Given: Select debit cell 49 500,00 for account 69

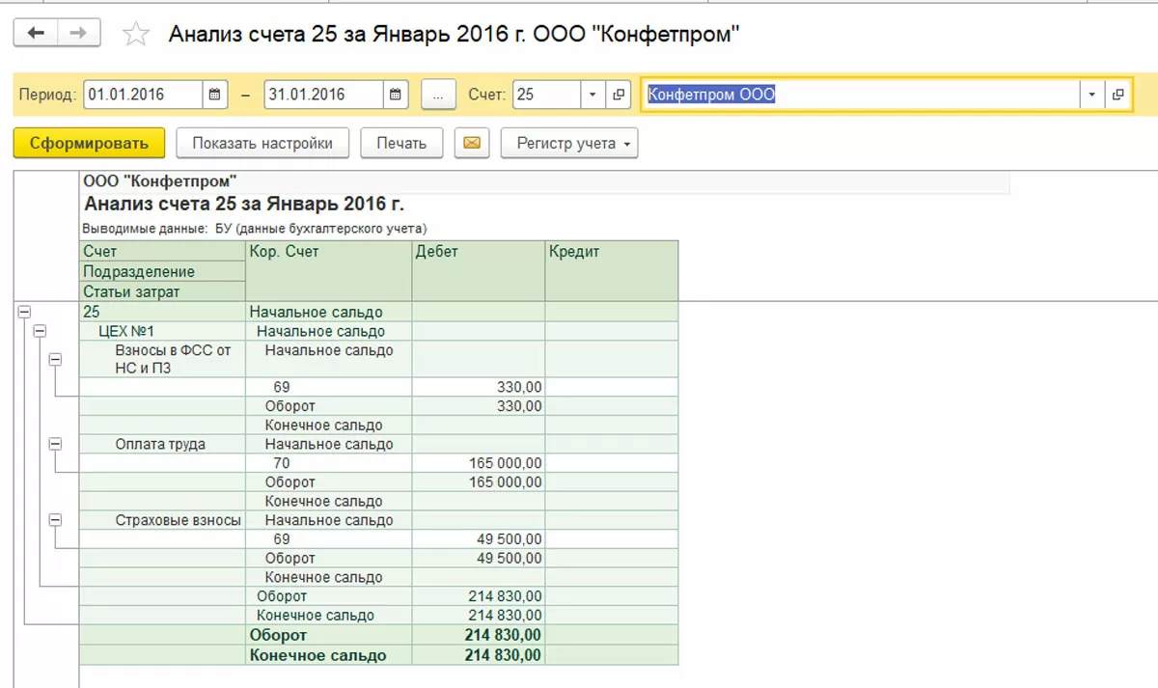Looking at the screenshot, I should coord(479,539).
